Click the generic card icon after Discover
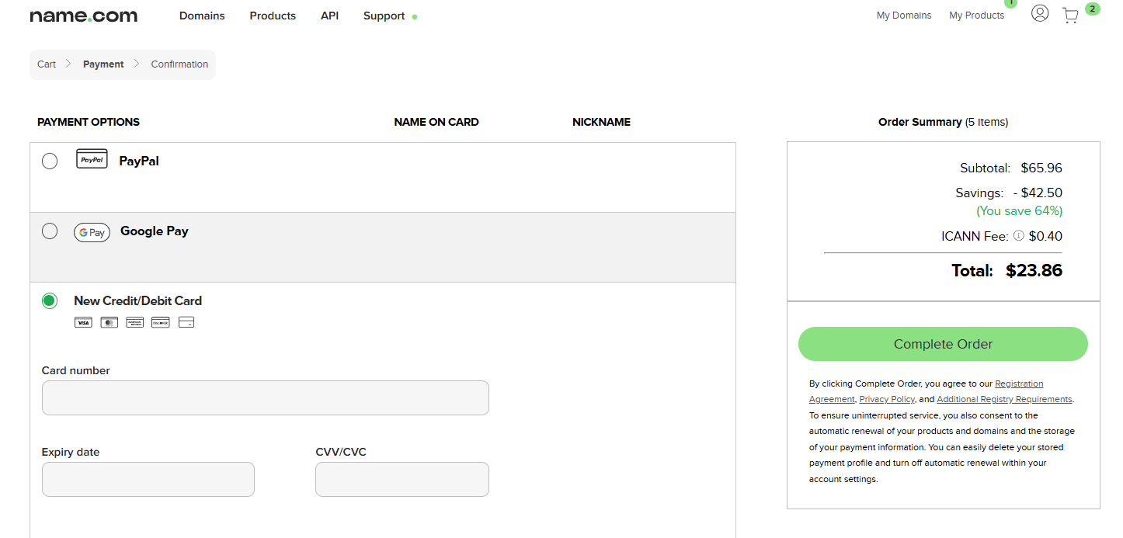 tap(186, 322)
